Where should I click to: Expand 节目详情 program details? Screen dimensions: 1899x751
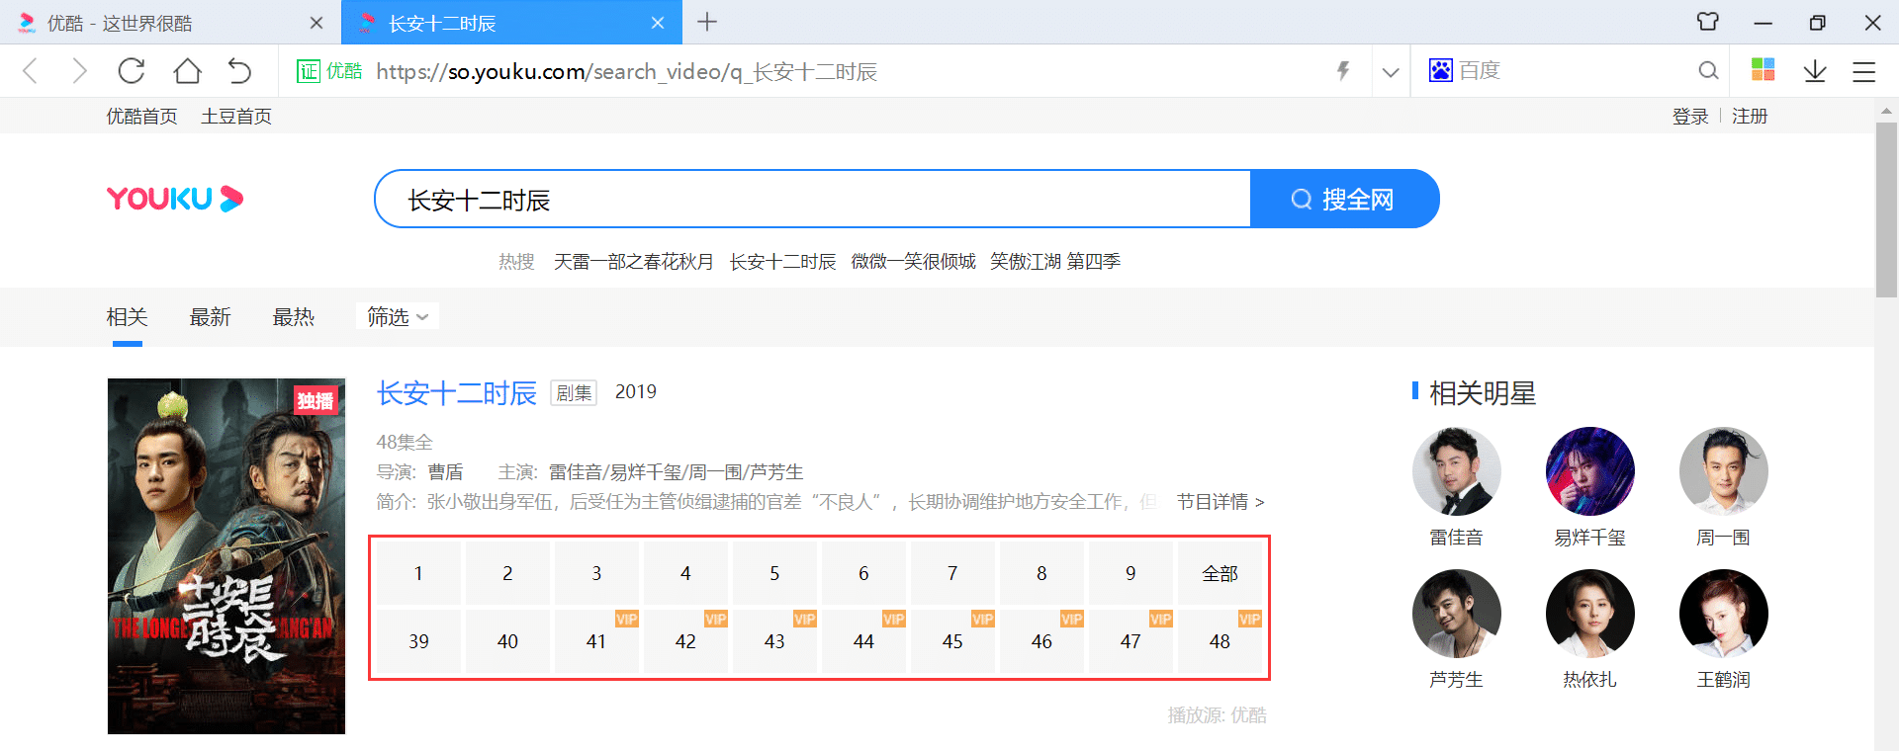[1220, 502]
